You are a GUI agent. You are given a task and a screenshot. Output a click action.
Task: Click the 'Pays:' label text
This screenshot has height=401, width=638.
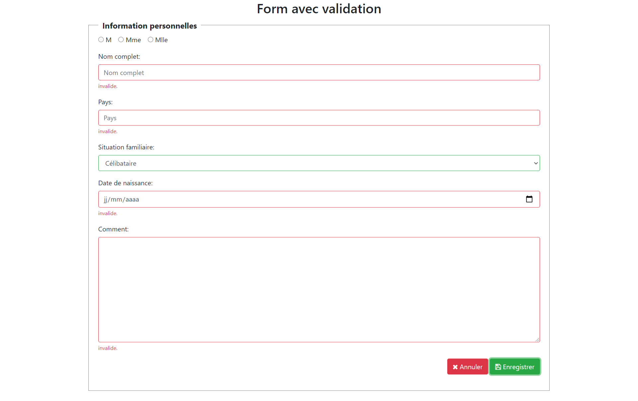click(x=105, y=102)
